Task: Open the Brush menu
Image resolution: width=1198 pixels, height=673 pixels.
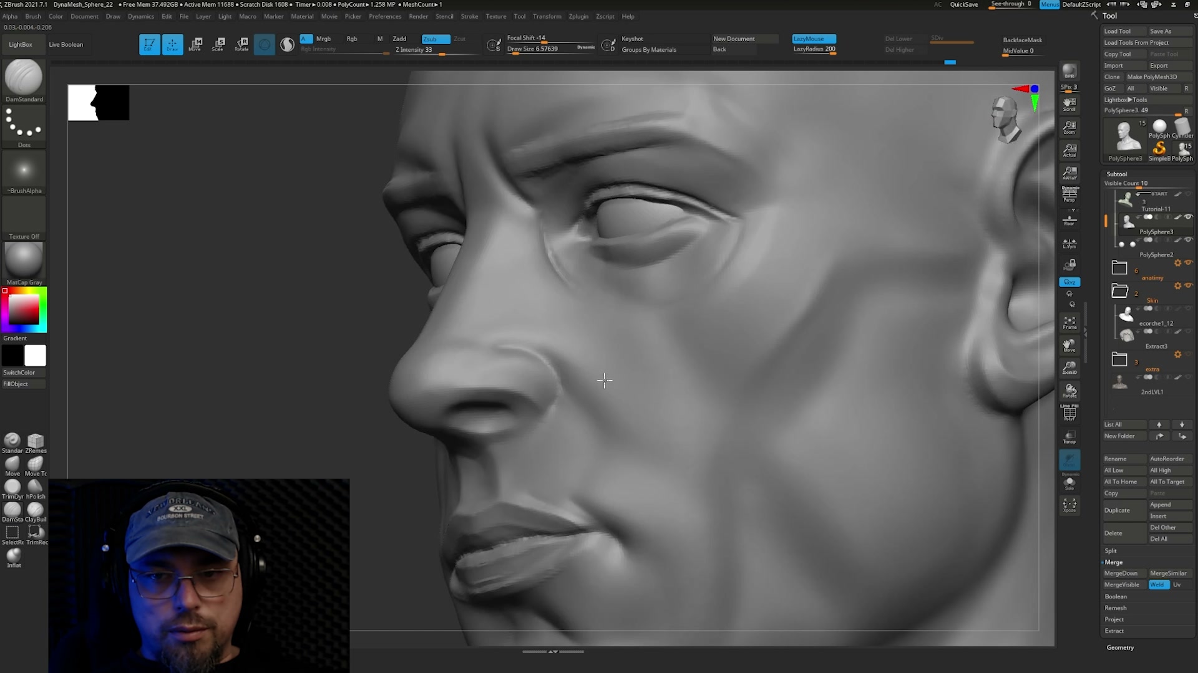Action: pyautogui.click(x=33, y=16)
